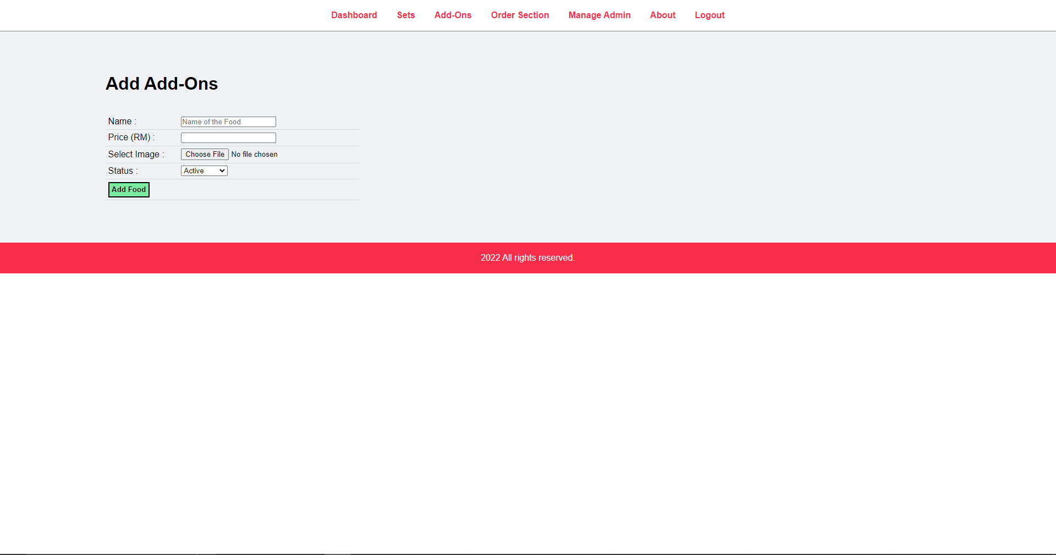Click the footer rights reserved text
The width and height of the screenshot is (1056, 555).
click(x=527, y=257)
